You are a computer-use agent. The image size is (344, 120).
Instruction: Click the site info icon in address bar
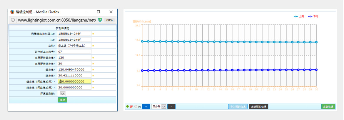point(13,20)
